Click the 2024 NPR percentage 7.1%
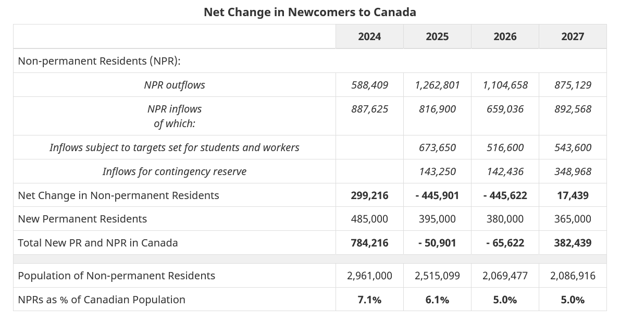 click(369, 300)
